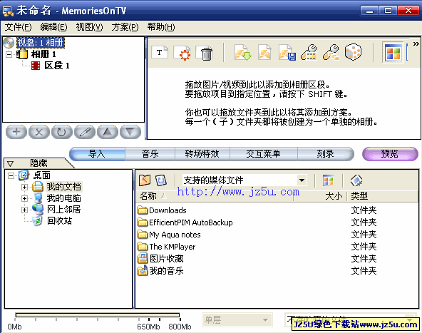This screenshot has height=333, width=422.
Task: Expand the 网上邻居 tree node
Action: click(24, 210)
